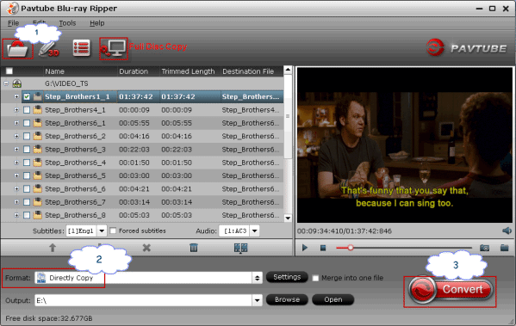
Task: Click folder icon of Step_Brothers6_8
Action: pos(38,215)
